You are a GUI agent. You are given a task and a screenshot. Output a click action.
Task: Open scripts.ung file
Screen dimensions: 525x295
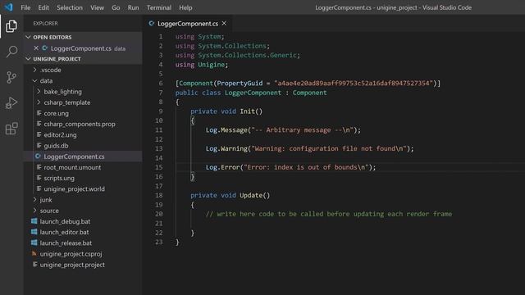coord(59,178)
